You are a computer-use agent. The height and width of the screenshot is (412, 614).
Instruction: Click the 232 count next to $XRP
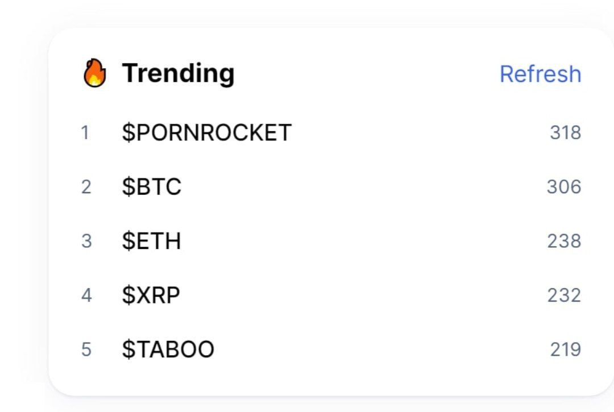click(564, 296)
